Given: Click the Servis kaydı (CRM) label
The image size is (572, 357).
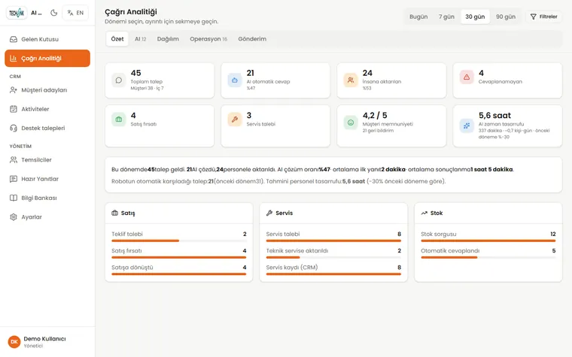Looking at the screenshot, I should click(x=292, y=268).
